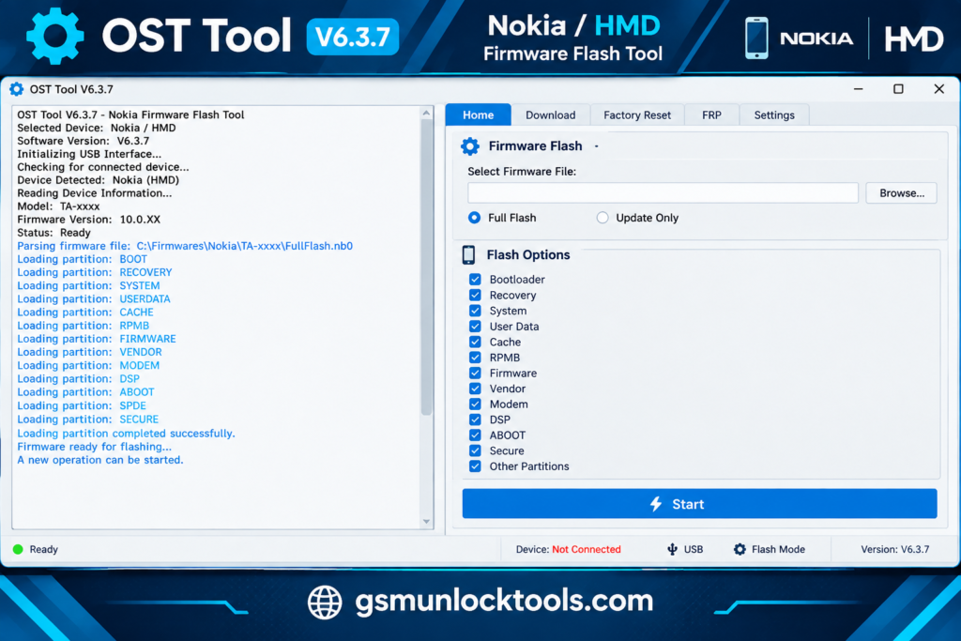
Task: Uncheck the Vendor checkbox
Action: [475, 389]
